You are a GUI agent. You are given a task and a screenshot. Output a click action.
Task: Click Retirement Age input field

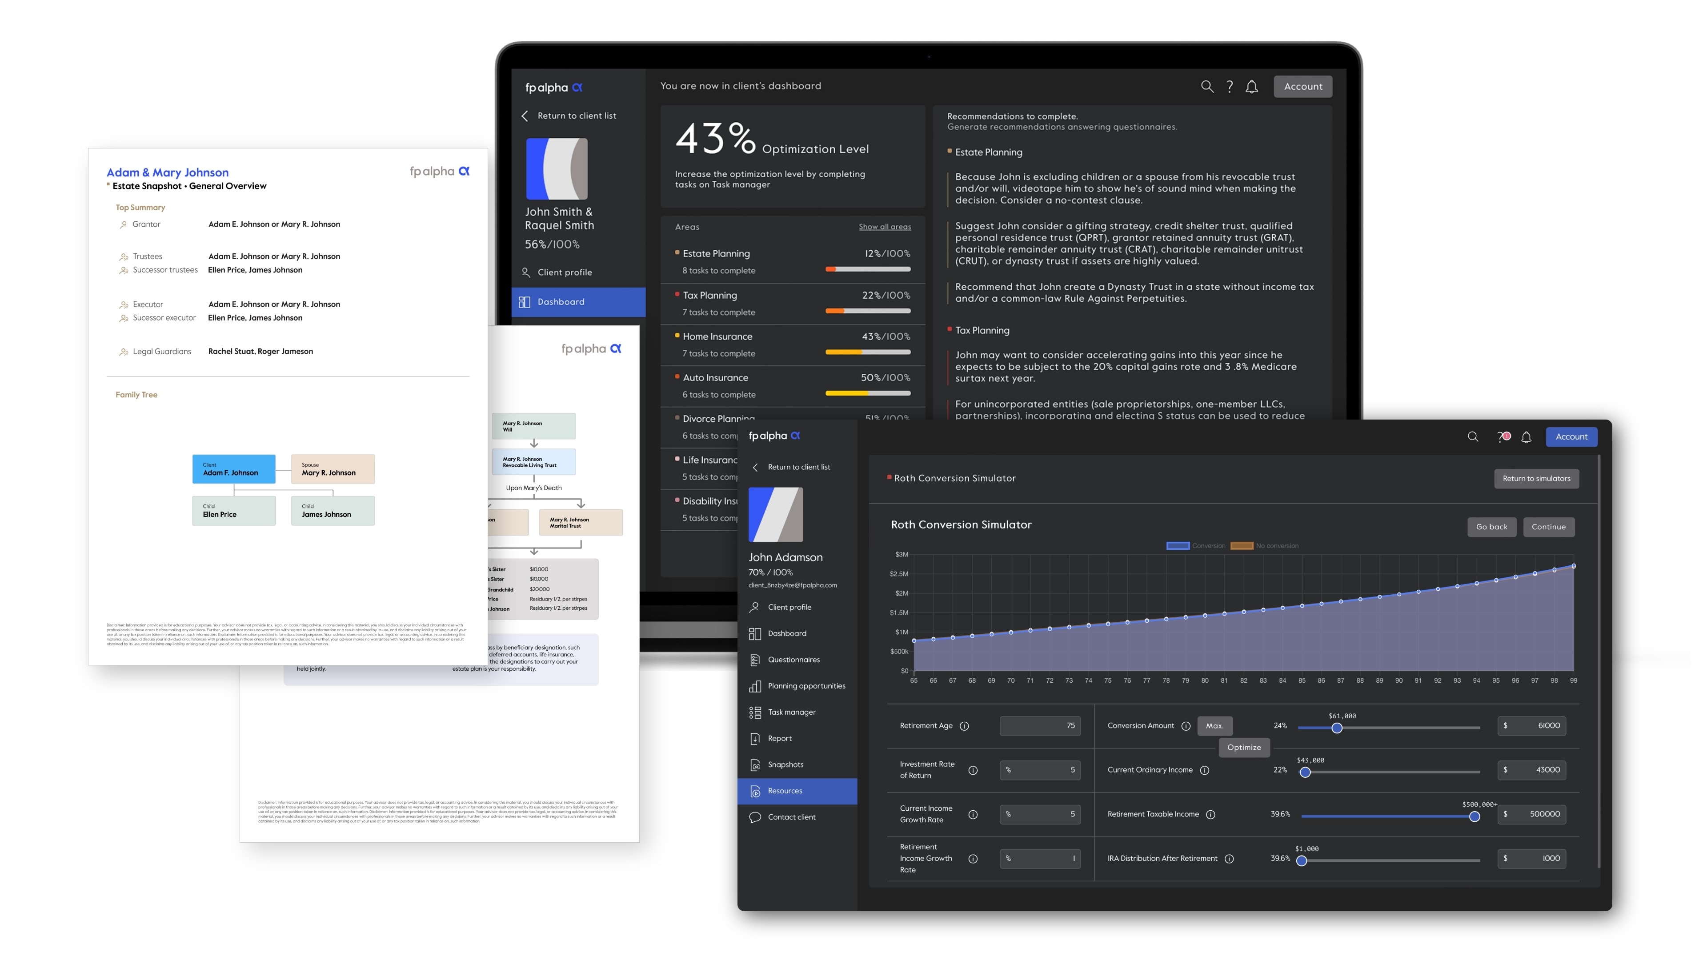(x=1040, y=726)
